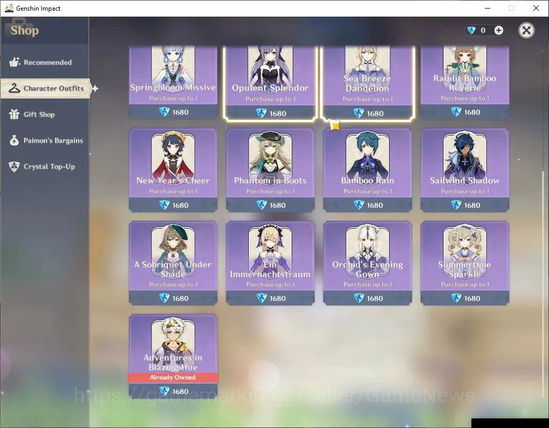
Task: Select the Bamboo Rain outfit card
Action: point(367,170)
